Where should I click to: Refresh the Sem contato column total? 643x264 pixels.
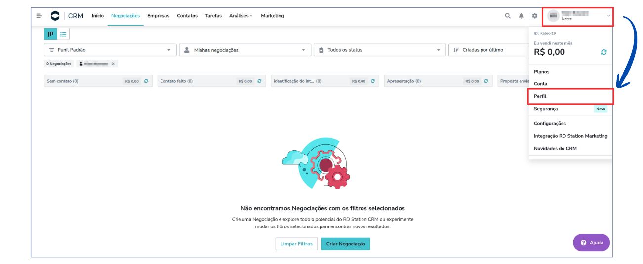point(146,81)
